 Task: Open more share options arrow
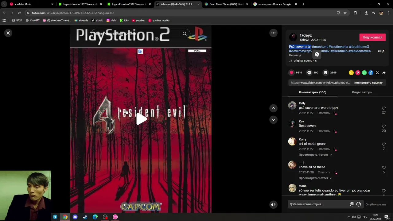[x=384, y=73]
